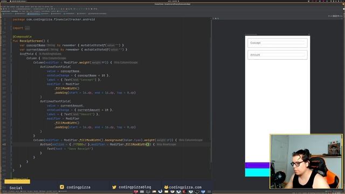
Task: Click the ReceiptScreen function name
Action: (x=31, y=41)
